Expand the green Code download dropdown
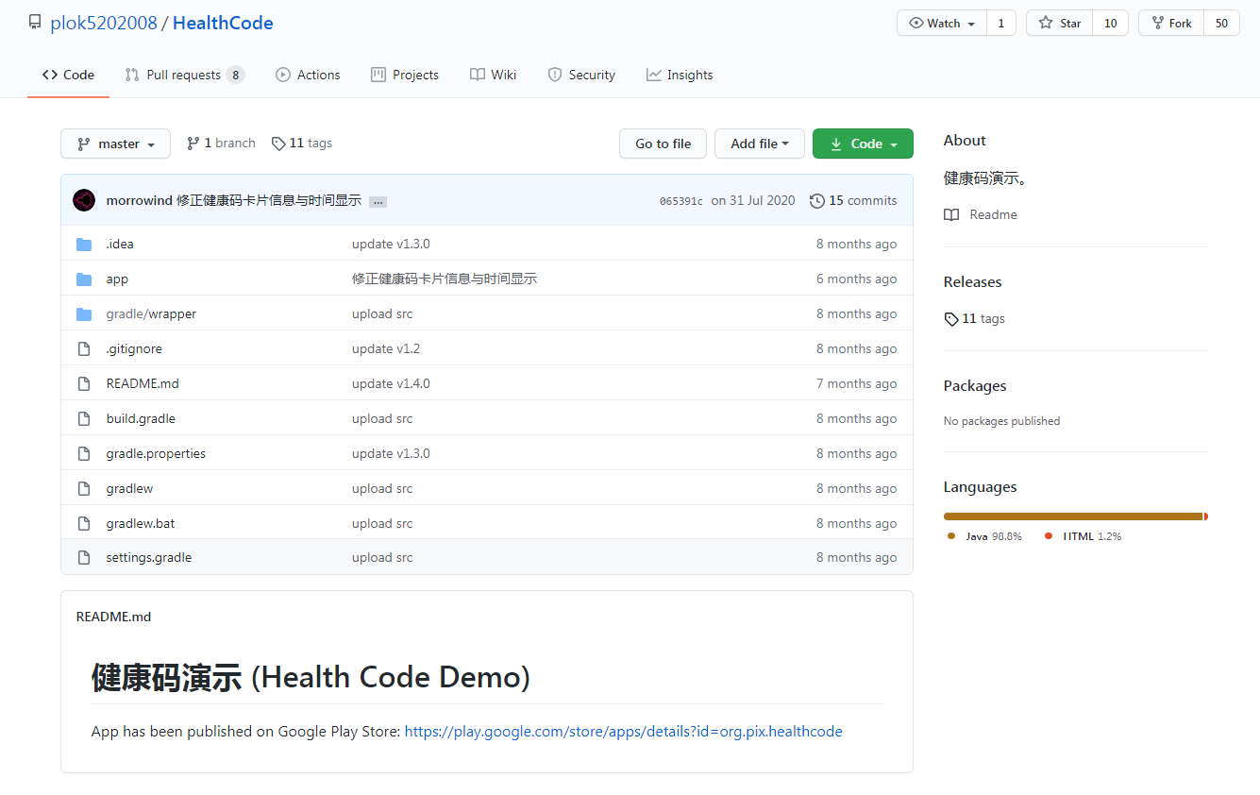Screen dimensions: 1260x795 [863, 144]
